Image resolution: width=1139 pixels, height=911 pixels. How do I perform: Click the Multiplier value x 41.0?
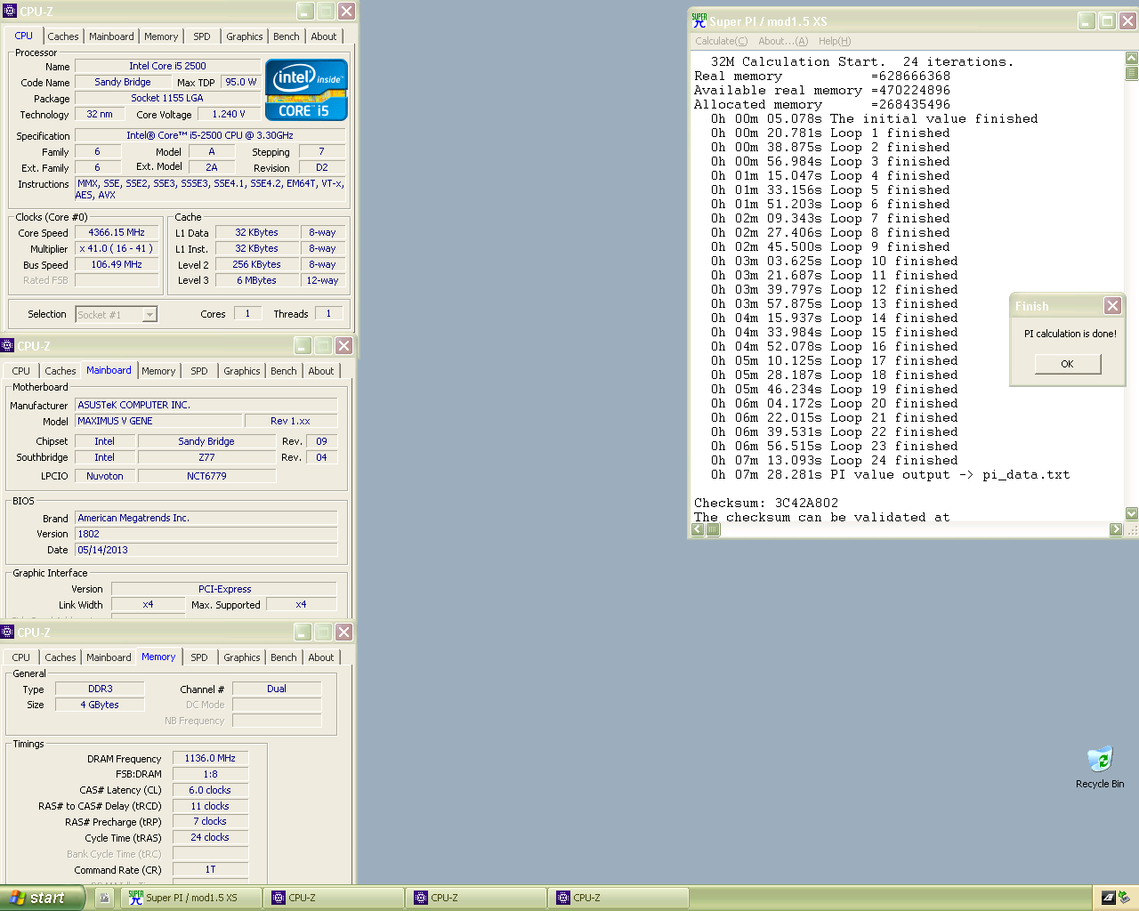point(117,248)
